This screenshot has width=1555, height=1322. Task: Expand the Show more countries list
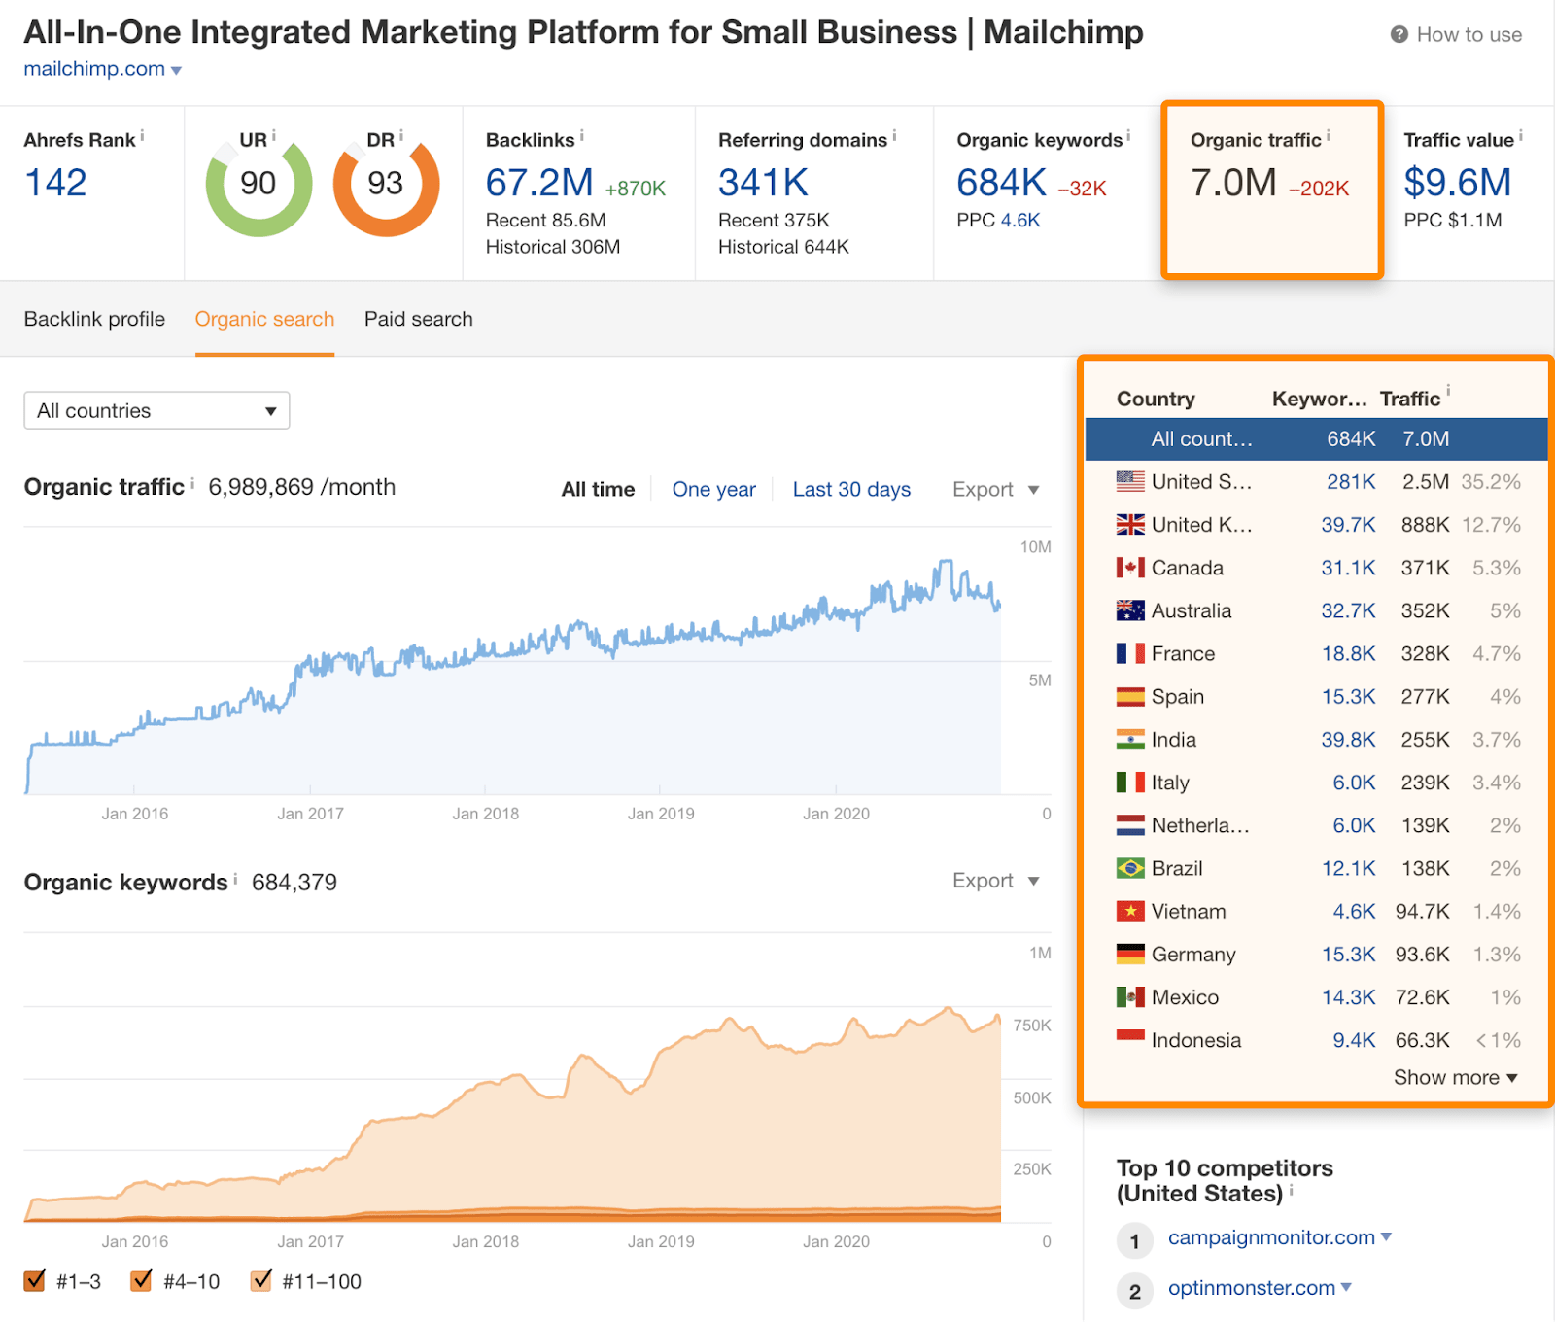pyautogui.click(x=1455, y=1077)
